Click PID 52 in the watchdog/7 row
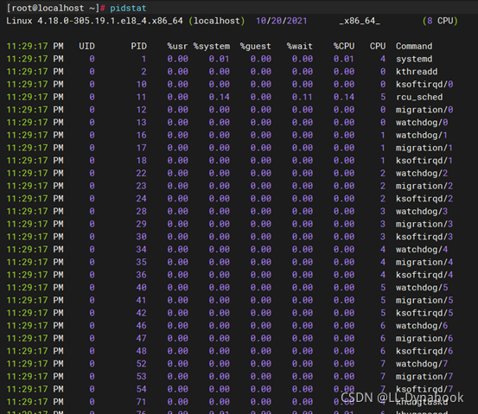Viewport: 478px width, 414px height. [142, 364]
